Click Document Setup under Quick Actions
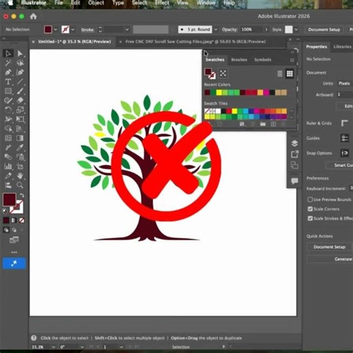353x353 pixels. pos(329,247)
